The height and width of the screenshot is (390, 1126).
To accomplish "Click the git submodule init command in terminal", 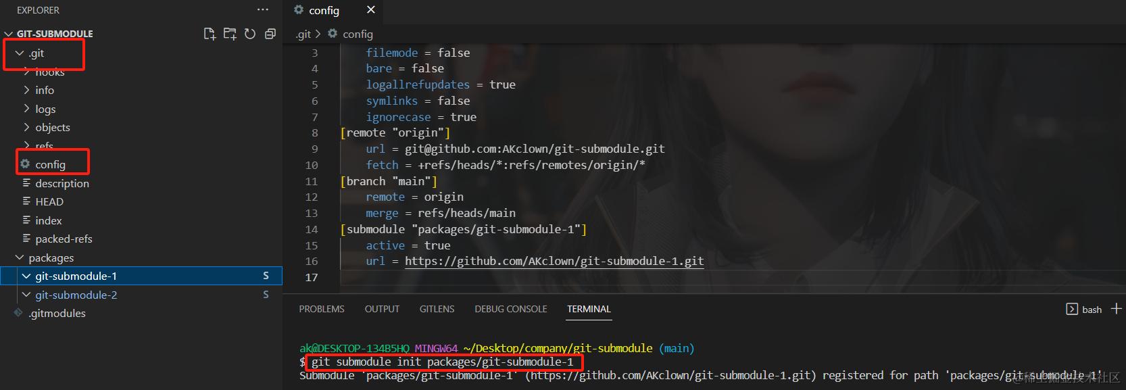I will coord(442,362).
